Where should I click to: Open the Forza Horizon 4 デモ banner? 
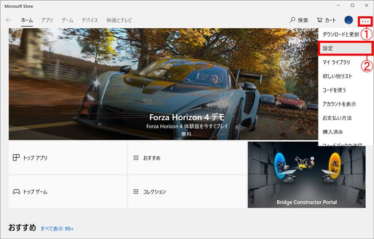[163, 84]
